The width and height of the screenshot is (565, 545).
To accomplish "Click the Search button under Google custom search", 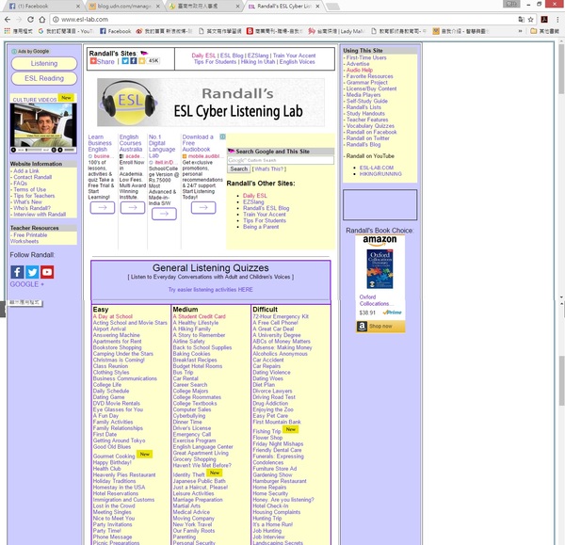I will [x=239, y=169].
